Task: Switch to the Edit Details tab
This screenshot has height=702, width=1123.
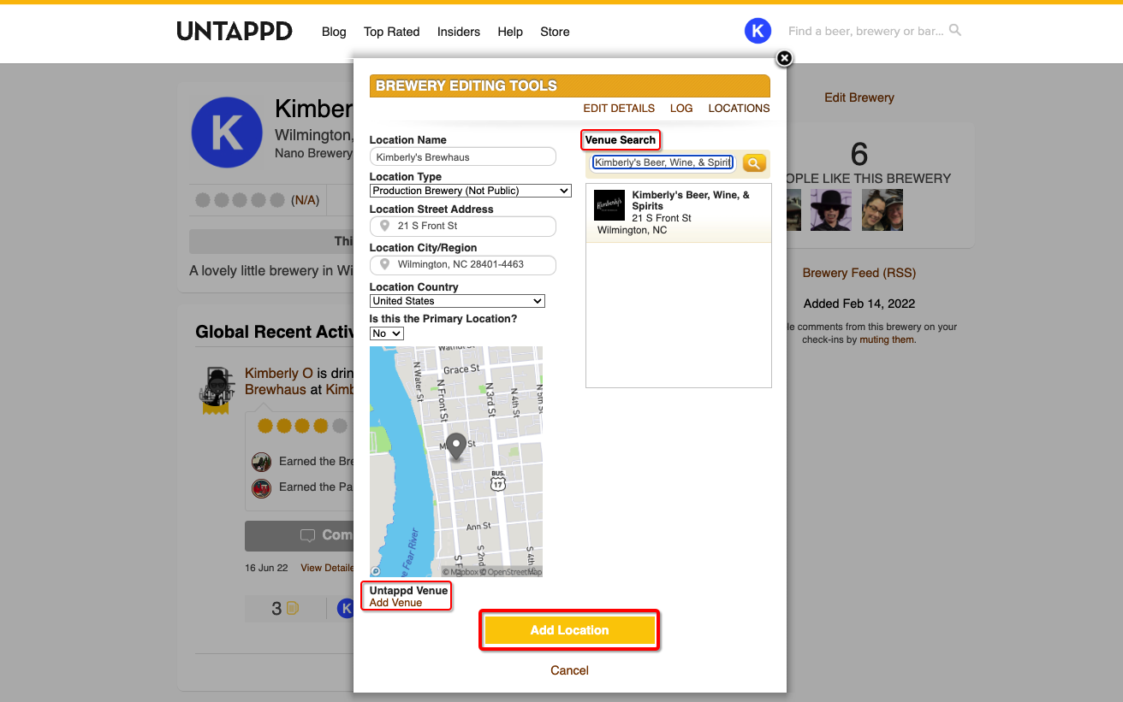Action: (x=619, y=109)
